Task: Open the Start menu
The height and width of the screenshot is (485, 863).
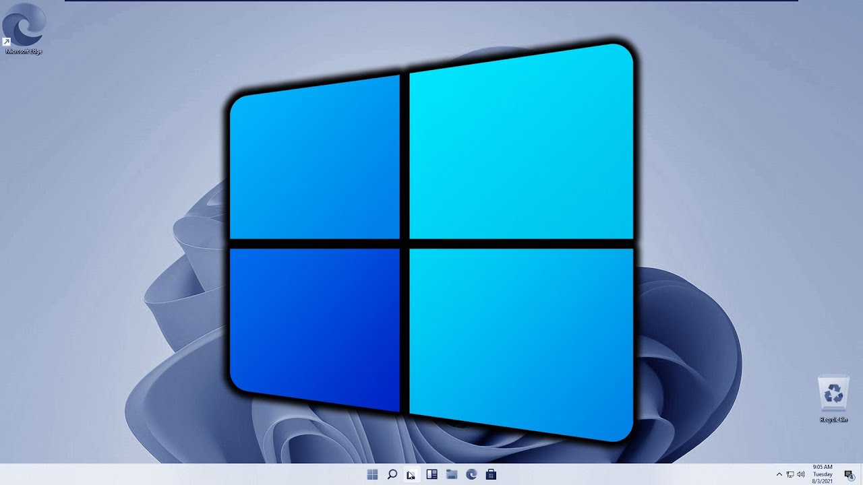Action: 372,475
